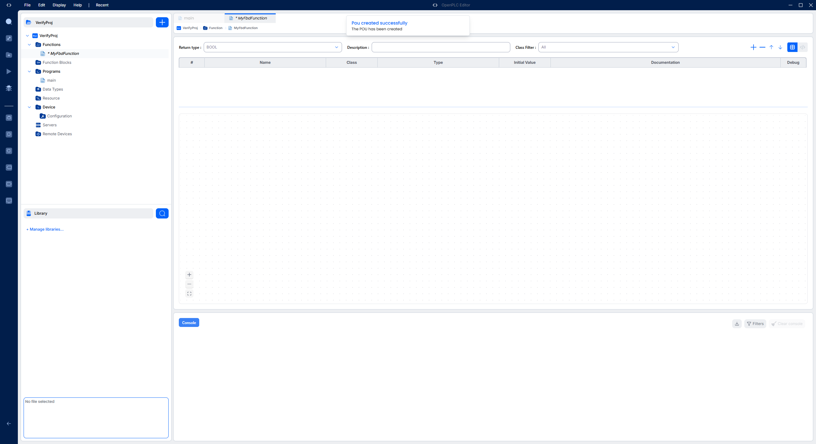Open the Display menu
The image size is (816, 444).
pos(59,5)
